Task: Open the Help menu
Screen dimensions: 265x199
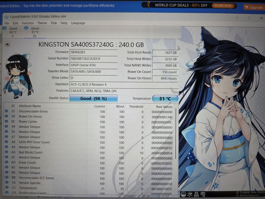Action: pos(64,23)
